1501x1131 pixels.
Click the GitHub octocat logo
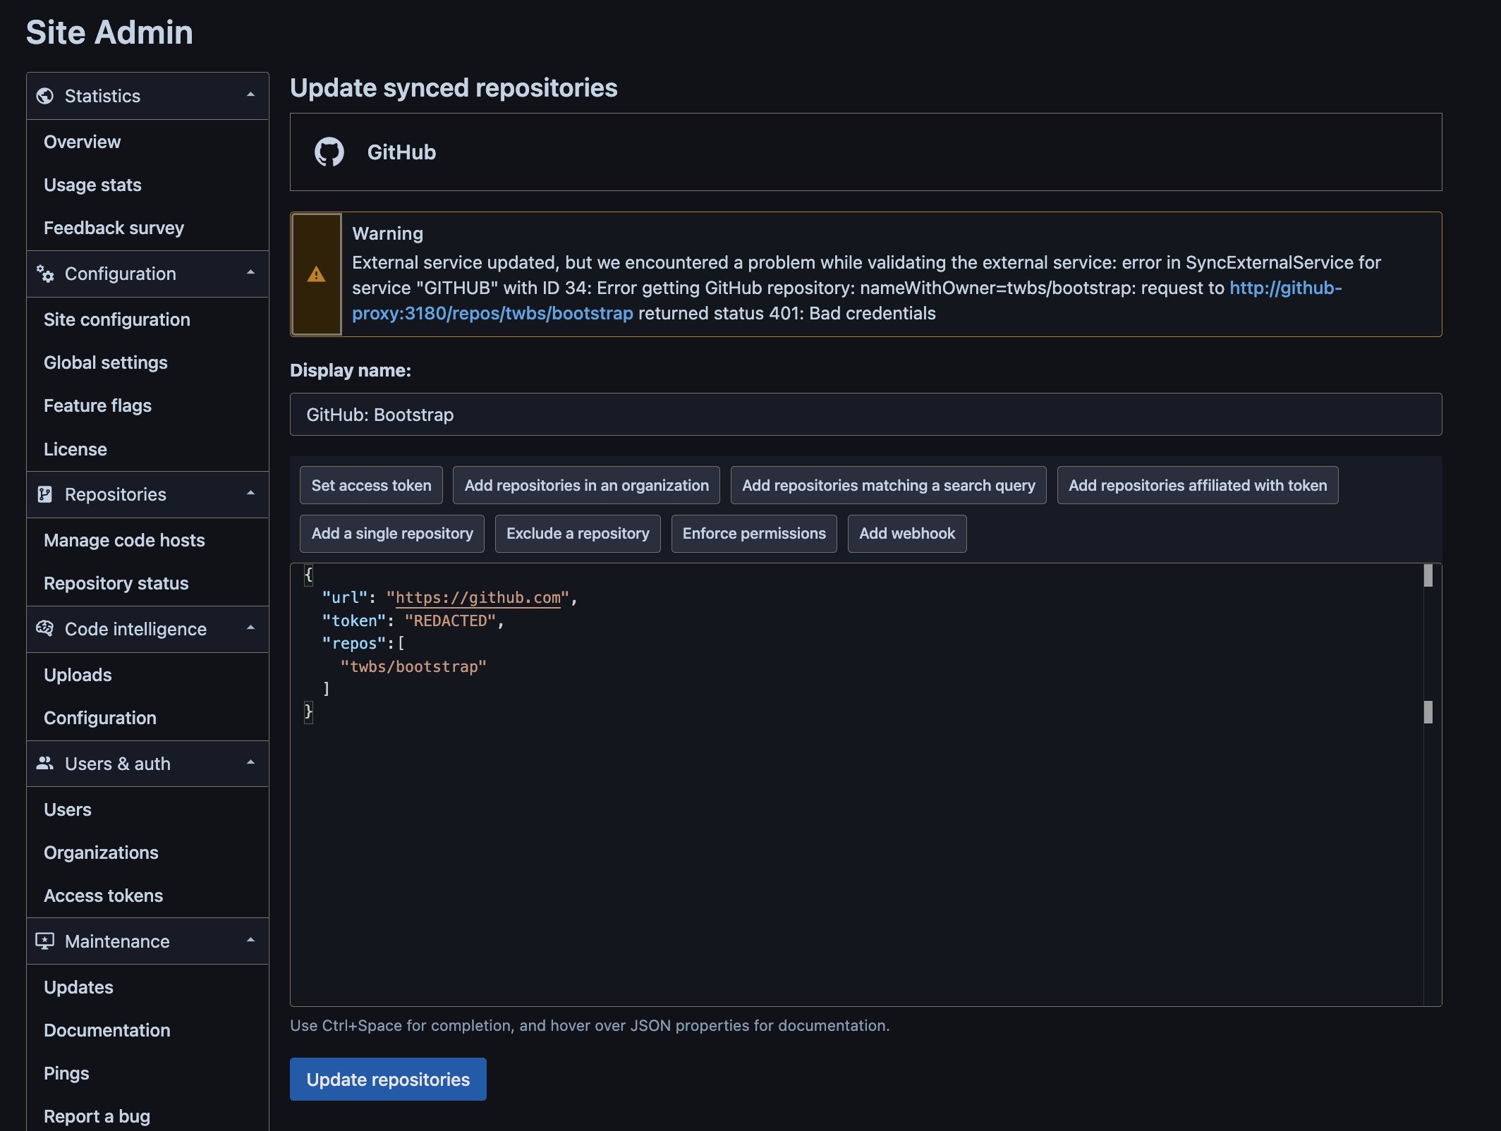pyautogui.click(x=329, y=152)
